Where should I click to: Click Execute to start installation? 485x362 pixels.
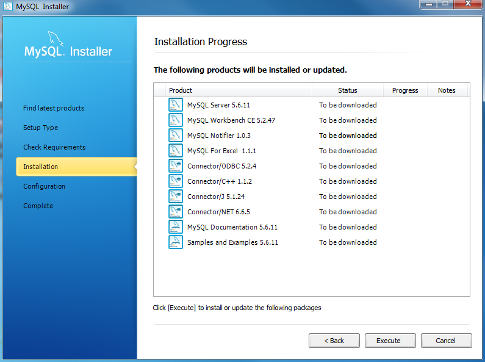tap(390, 341)
